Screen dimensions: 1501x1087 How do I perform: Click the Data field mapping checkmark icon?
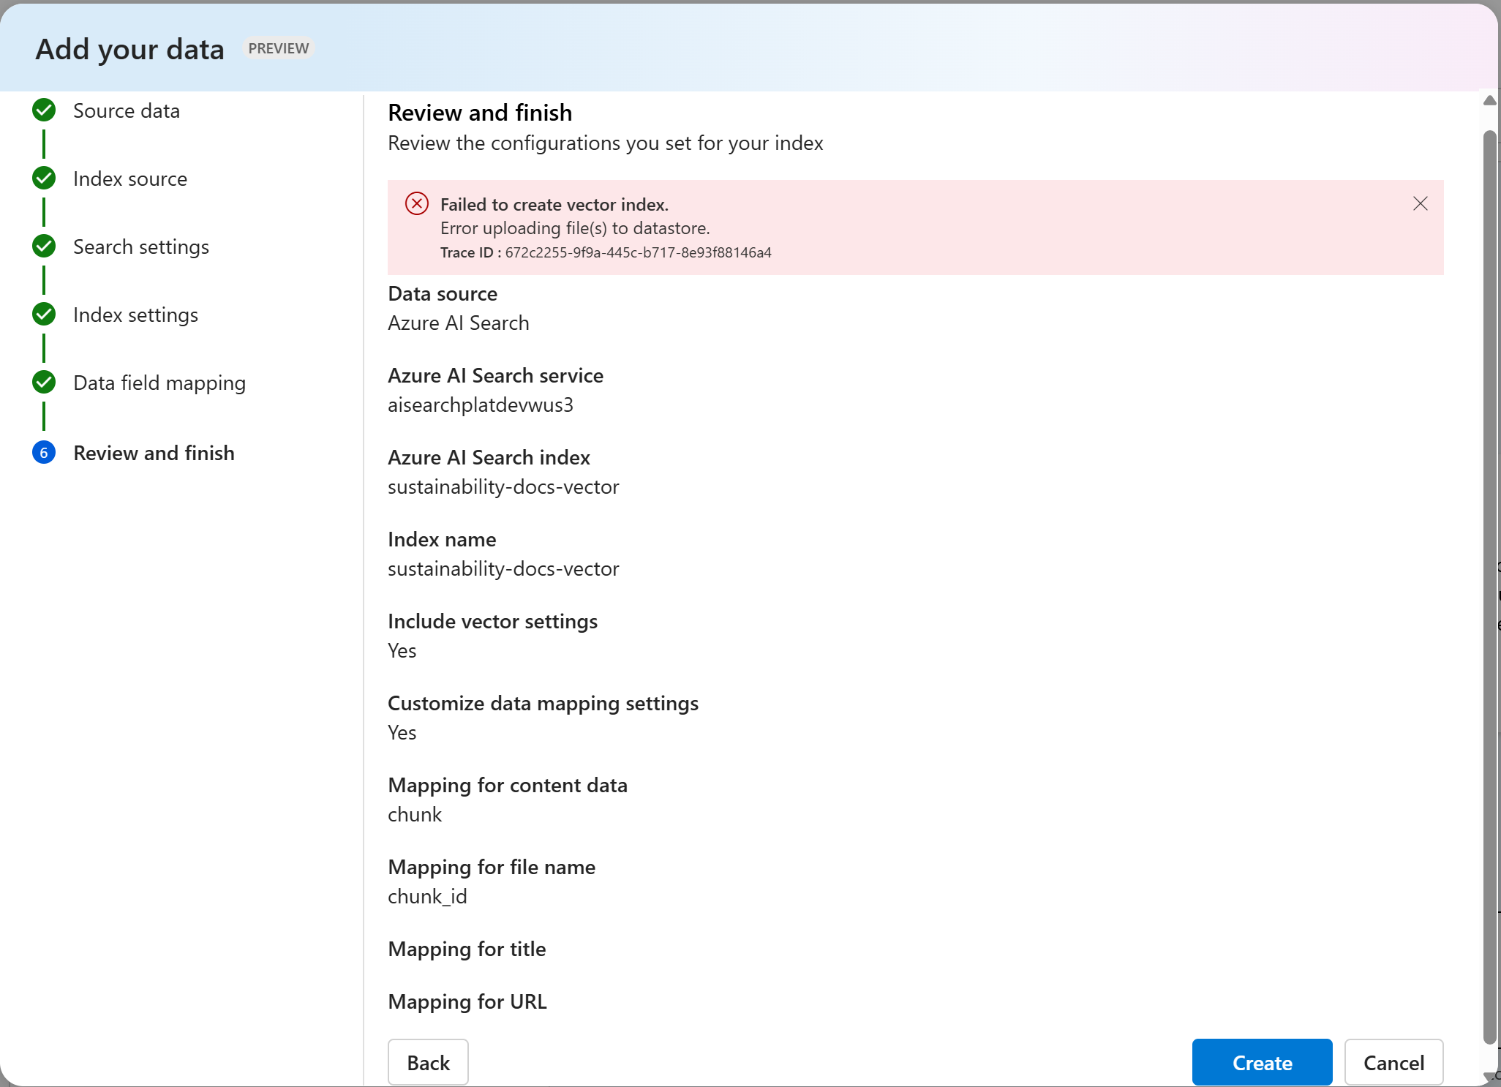point(44,383)
